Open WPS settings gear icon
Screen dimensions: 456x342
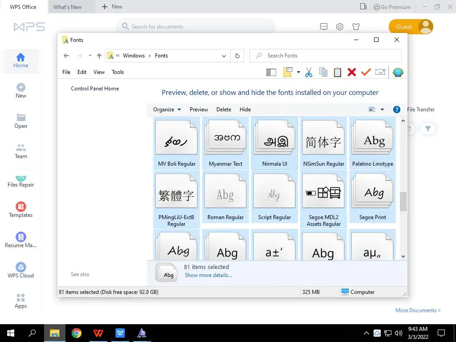[x=340, y=27]
